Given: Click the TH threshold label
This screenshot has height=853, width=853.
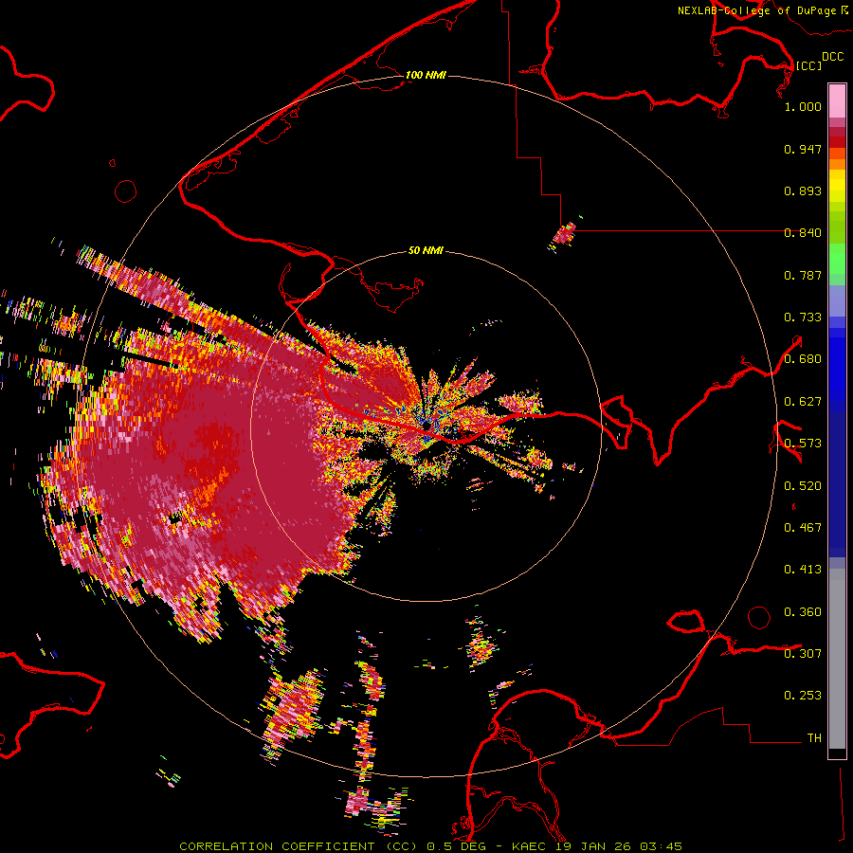Looking at the screenshot, I should click(x=814, y=738).
